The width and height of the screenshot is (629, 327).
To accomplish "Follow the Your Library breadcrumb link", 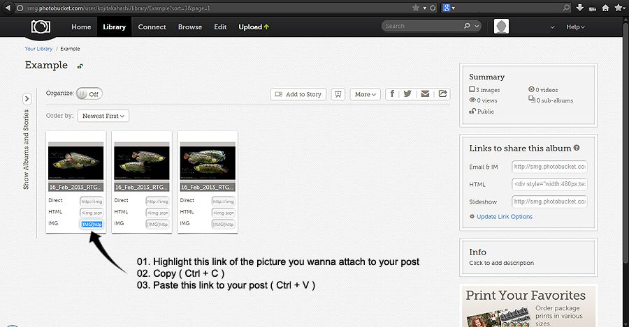I will (38, 49).
